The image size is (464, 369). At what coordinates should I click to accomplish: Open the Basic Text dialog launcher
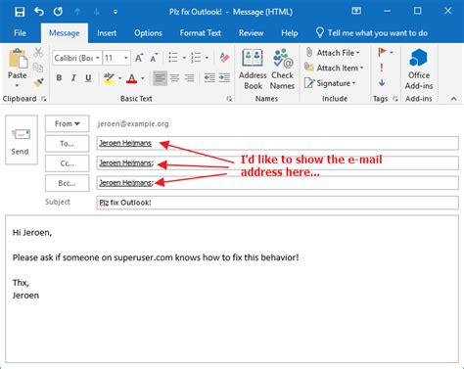(229, 99)
